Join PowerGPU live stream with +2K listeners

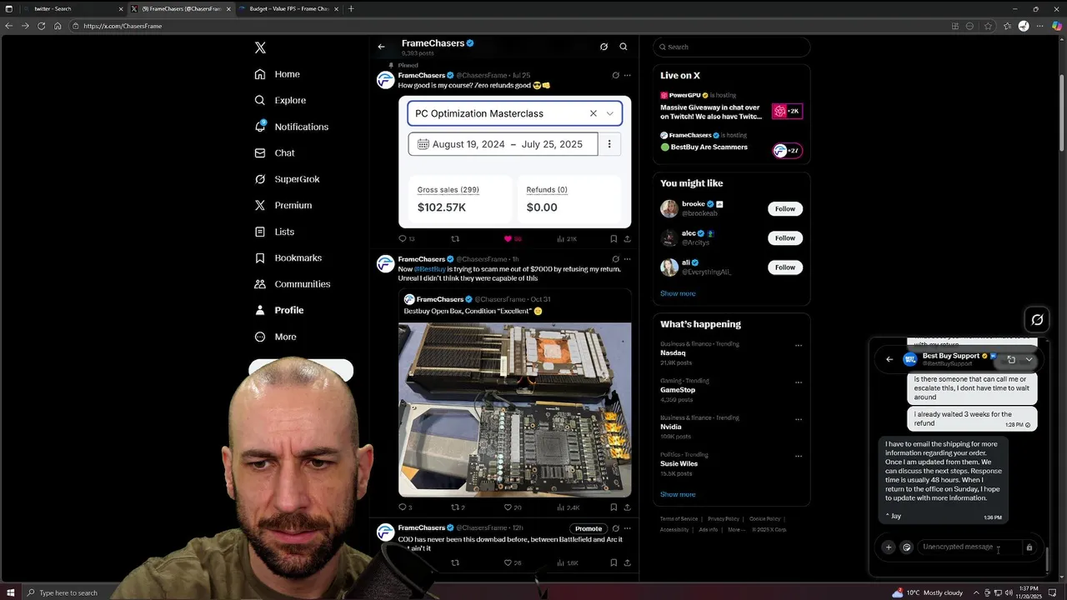[787, 111]
